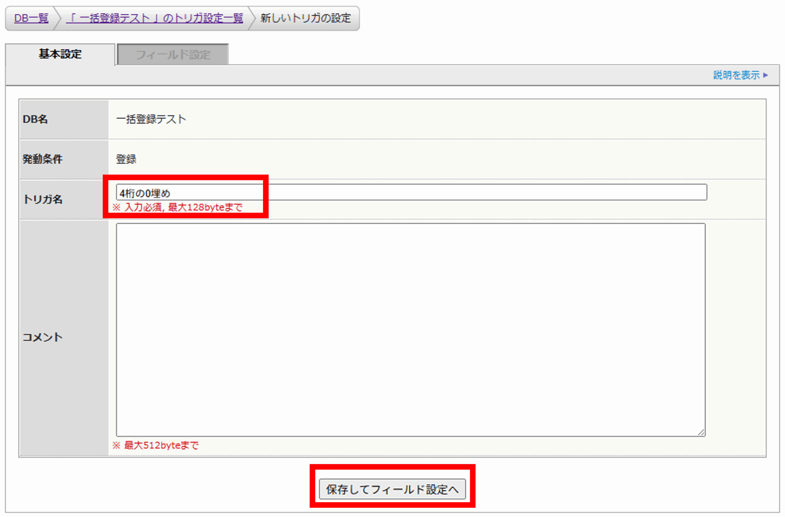This screenshot has width=785, height=517.
Task: Click the 説明を表示 link
Action: 736,75
